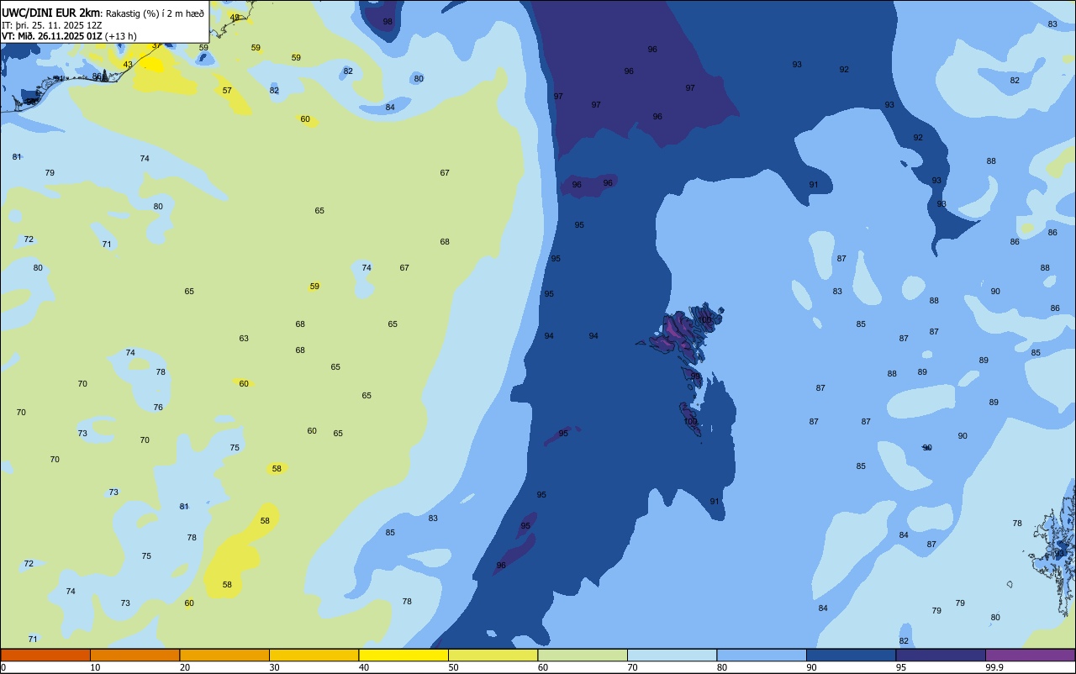Select the '(+13 h)' forecast offset text
This screenshot has height=674, width=1076.
(121, 36)
